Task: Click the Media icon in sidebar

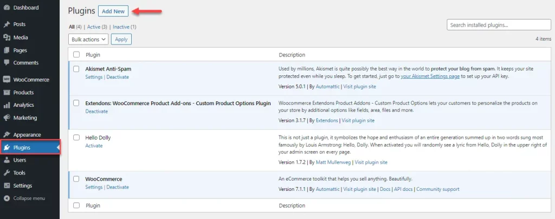Action: [7, 37]
